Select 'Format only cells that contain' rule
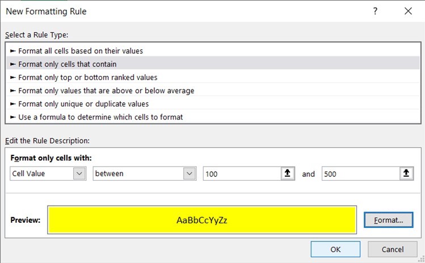 click(67, 64)
